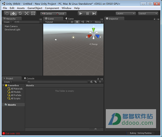Image resolution: width=162 pixels, height=137 pixels.
Task: Open the Gizmos dropdown
Action: tap(99, 22)
